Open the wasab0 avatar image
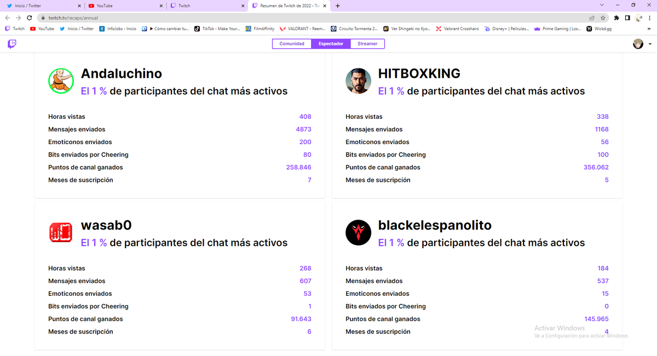The height and width of the screenshot is (356, 657). point(61,232)
